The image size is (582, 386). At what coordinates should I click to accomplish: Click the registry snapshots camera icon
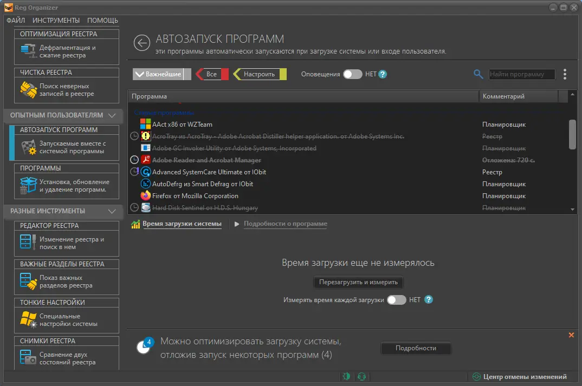coord(28,357)
